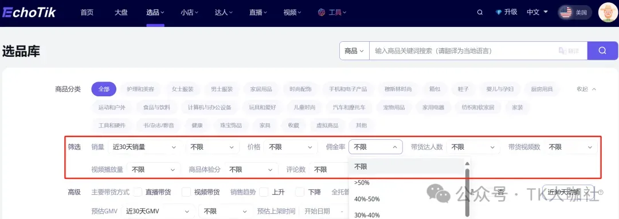Select the 珠宝饰品 category tag
Viewport: 619px width, 219px height.
coord(230,126)
